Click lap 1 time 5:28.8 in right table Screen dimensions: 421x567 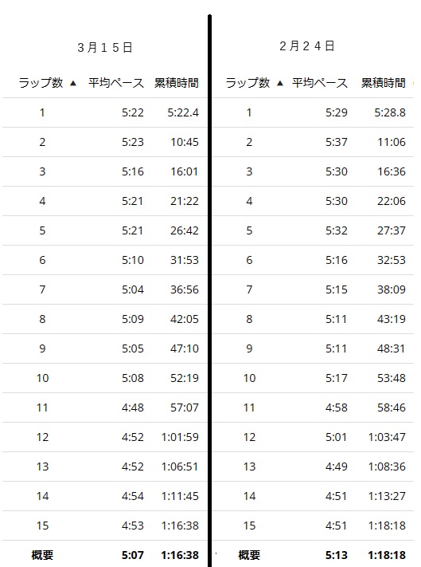point(390,112)
